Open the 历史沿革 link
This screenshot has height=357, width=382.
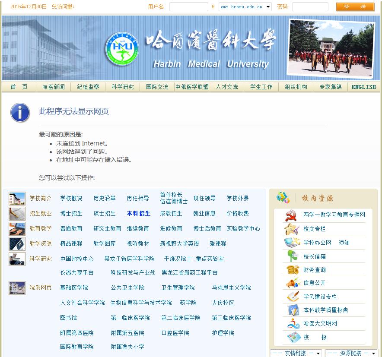tap(105, 198)
